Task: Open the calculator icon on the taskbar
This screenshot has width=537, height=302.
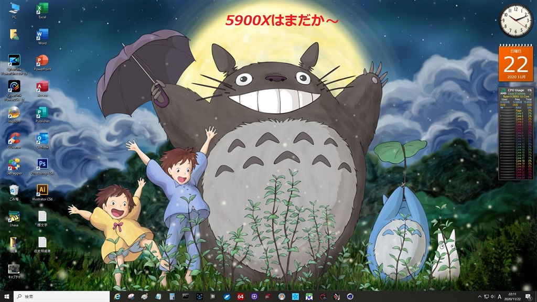Action: tap(172, 297)
